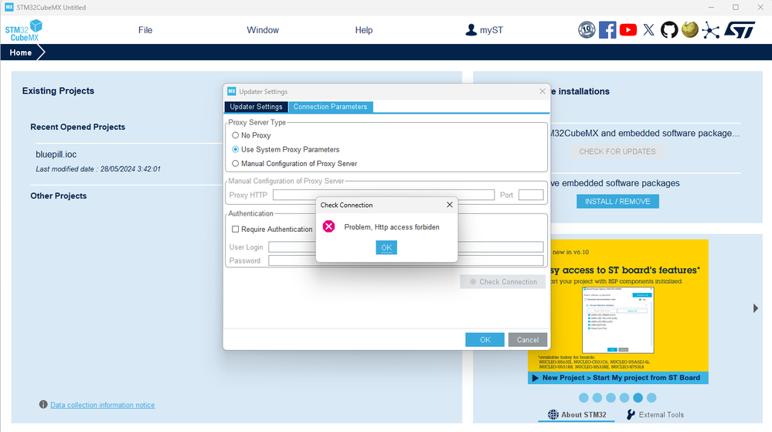Click the Home breadcrumb
The width and height of the screenshot is (772, 432).
[21, 53]
